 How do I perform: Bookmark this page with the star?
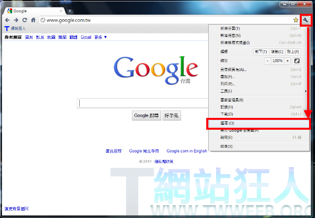(x=296, y=20)
